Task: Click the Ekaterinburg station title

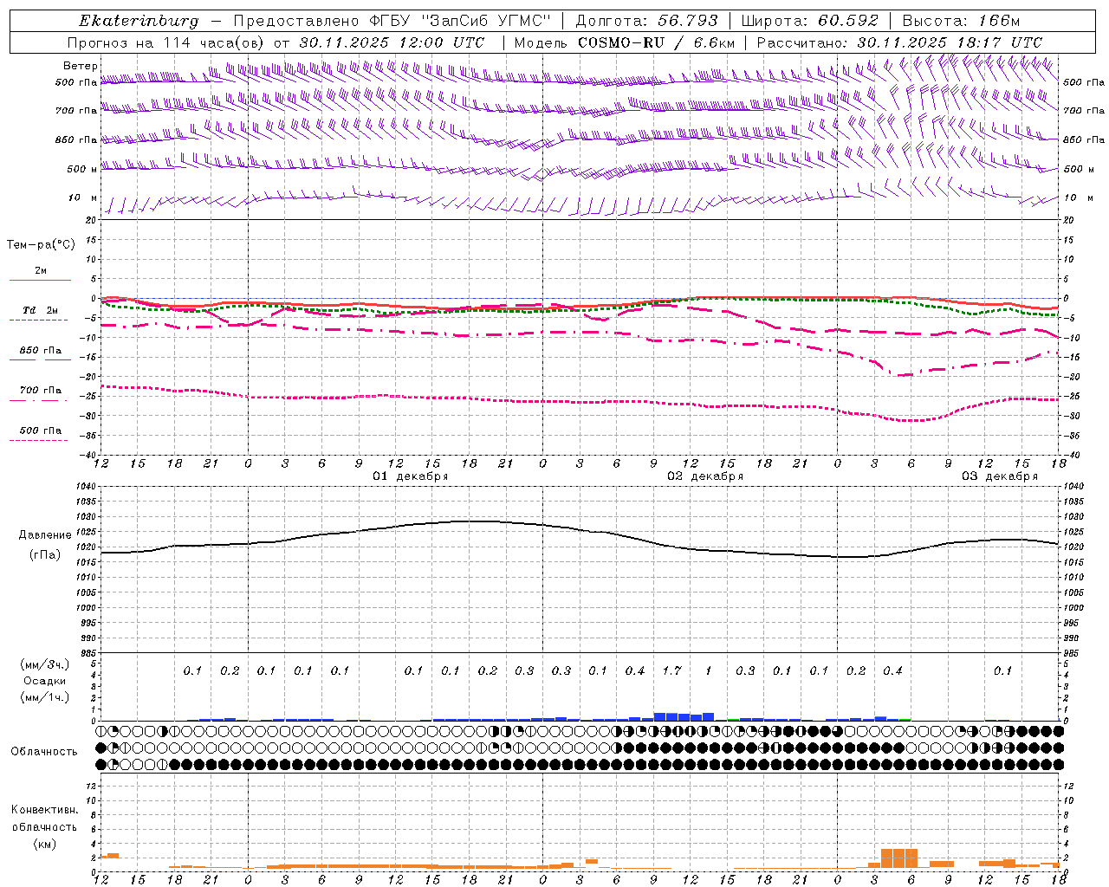Action: (x=139, y=21)
